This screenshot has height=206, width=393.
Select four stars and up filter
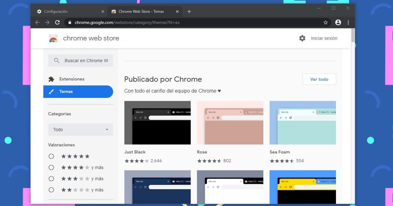click(x=51, y=167)
